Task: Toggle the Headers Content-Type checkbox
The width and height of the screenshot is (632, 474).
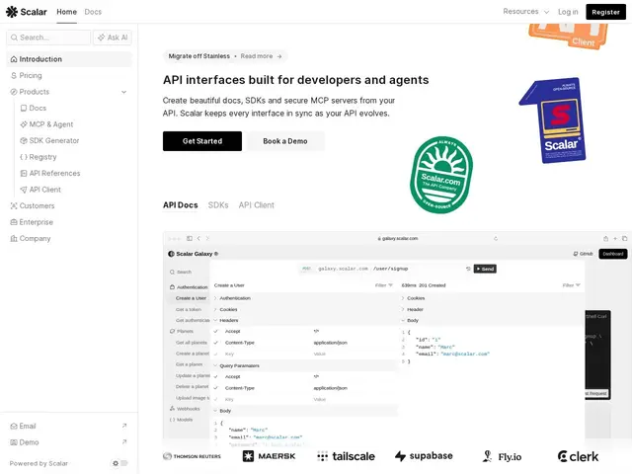Action: click(x=216, y=343)
